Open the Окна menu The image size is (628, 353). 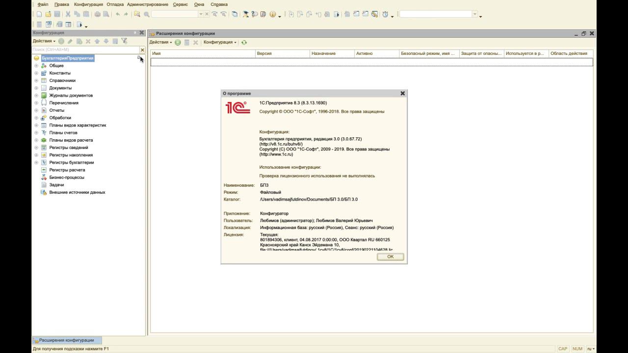click(199, 4)
